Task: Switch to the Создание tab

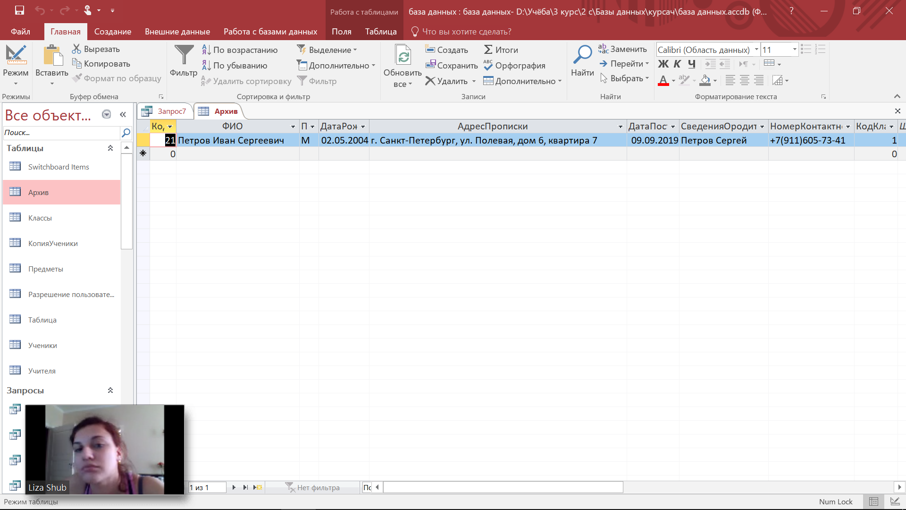Action: [x=113, y=32]
